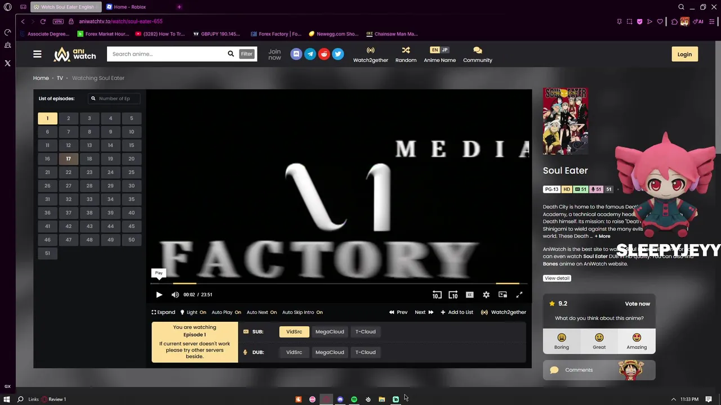Screen dimensions: 721x405
Task: Open new browser tab plus button
Action: pos(179,7)
